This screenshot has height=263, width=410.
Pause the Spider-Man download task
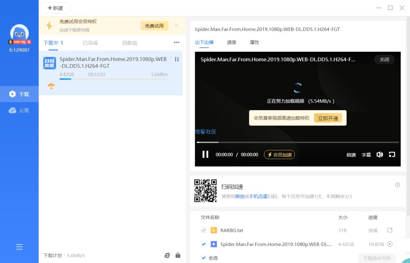point(176,59)
